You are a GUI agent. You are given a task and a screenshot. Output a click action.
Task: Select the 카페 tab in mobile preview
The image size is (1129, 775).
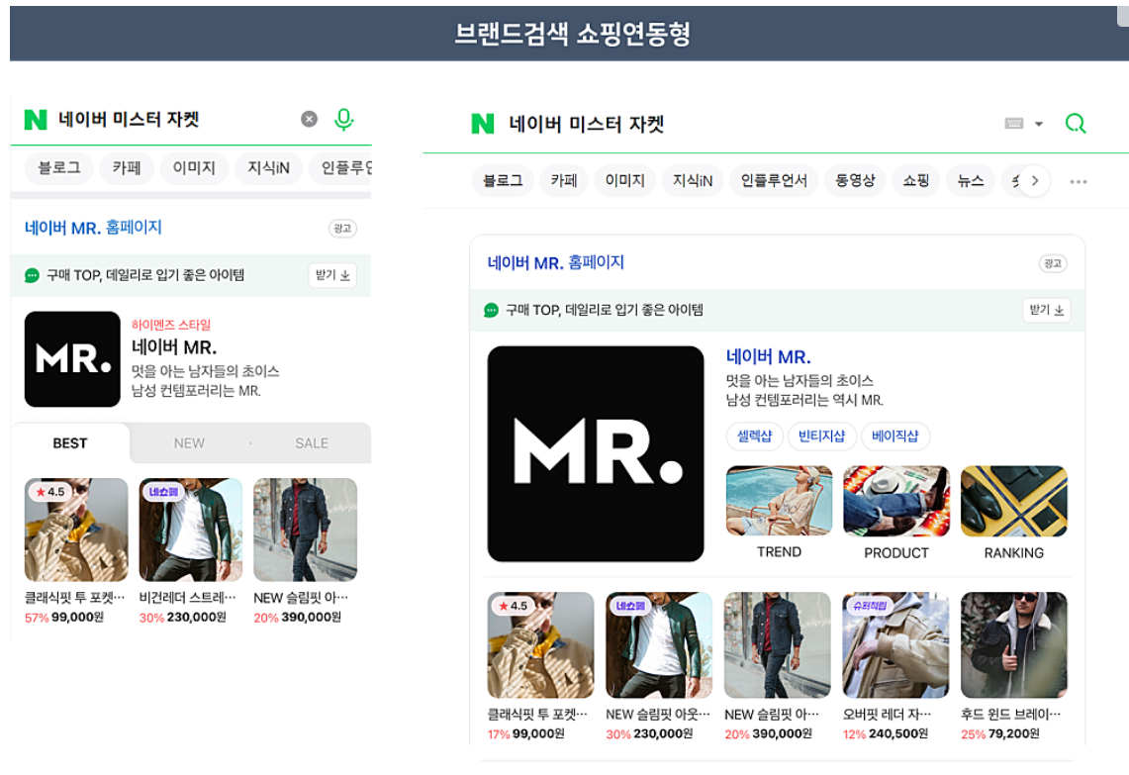click(x=127, y=168)
